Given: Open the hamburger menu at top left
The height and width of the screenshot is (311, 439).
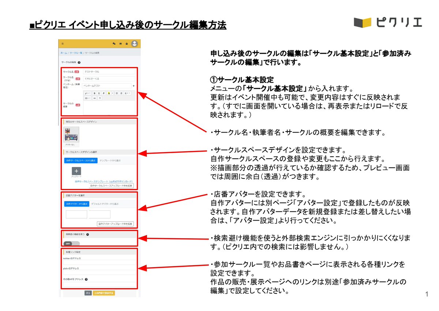Looking at the screenshot, I should point(63,44).
